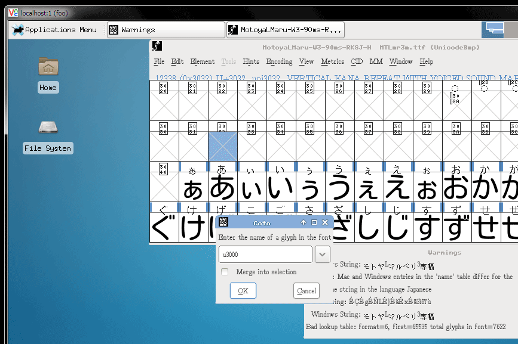The width and height of the screenshot is (518, 344).
Task: Shade the Goto dialog with up-arrow button
Action: [304, 222]
